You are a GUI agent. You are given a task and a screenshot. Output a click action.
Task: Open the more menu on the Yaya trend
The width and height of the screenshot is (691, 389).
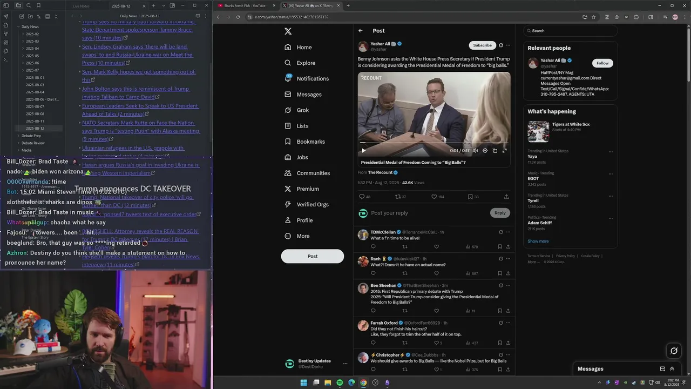coord(611,152)
